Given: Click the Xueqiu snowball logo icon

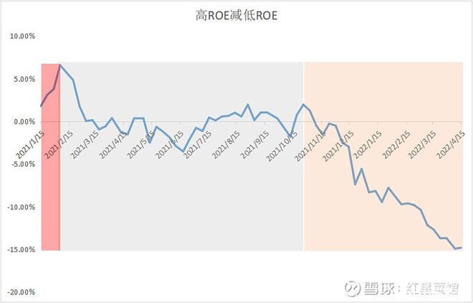Looking at the screenshot, I should (x=353, y=288).
